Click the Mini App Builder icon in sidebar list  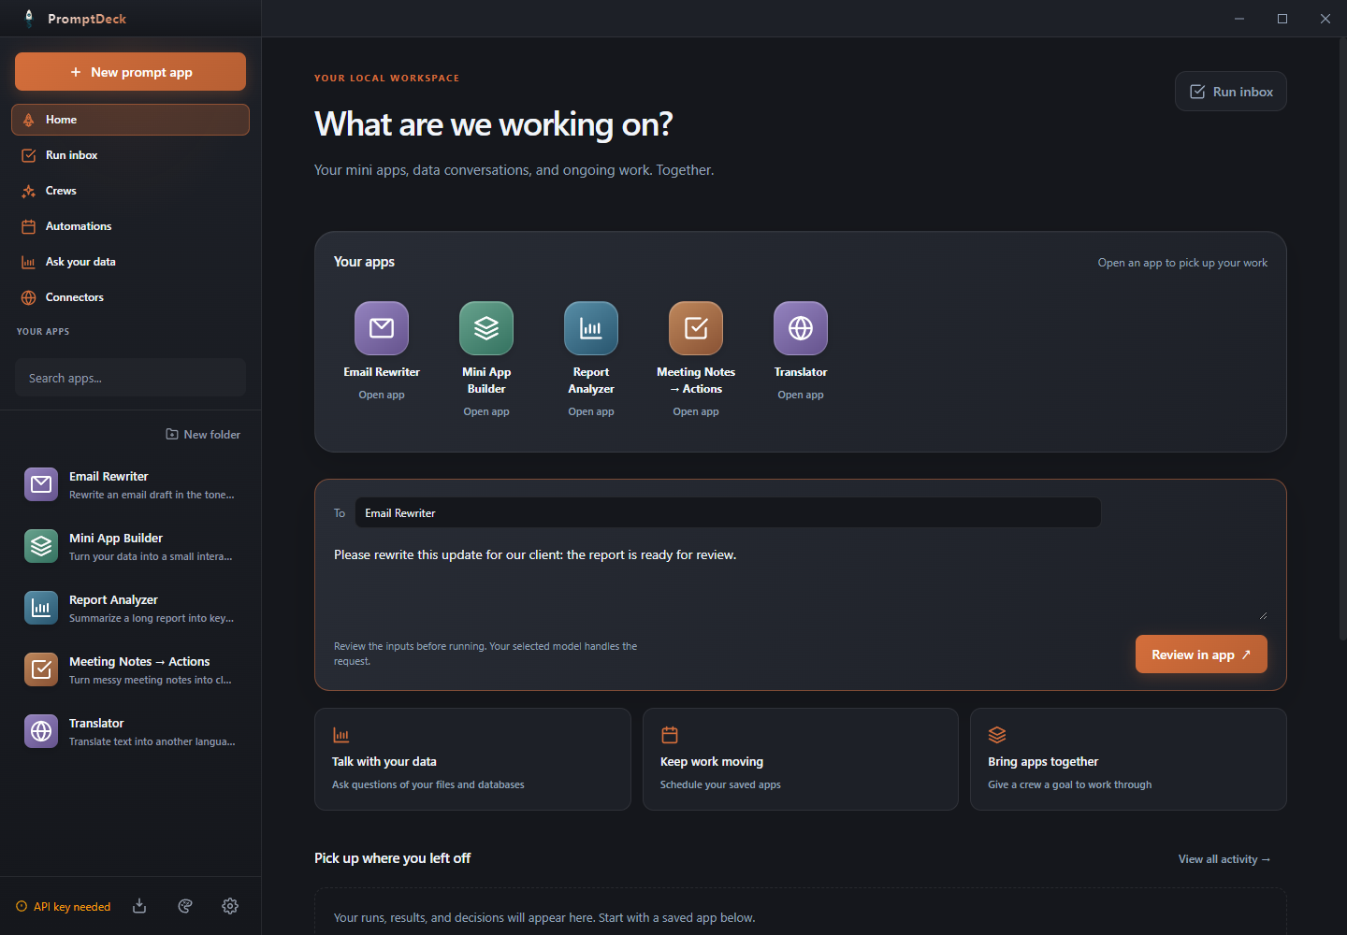[41, 546]
